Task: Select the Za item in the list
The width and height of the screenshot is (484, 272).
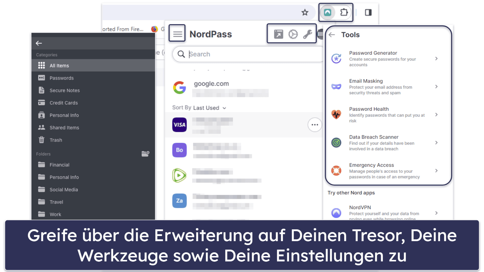Action: (244, 201)
